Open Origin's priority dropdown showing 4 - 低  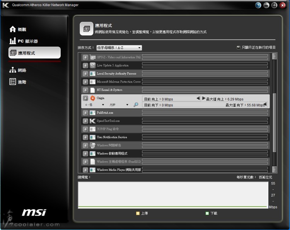pyautogui.click(x=94, y=105)
